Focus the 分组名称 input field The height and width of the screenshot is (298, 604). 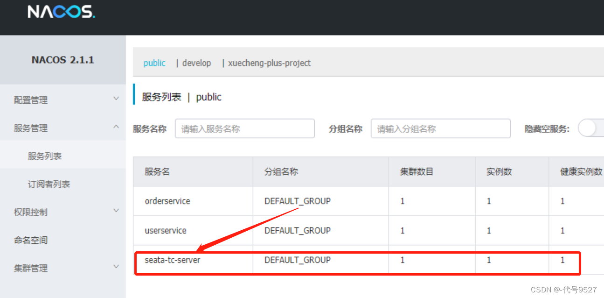click(x=441, y=128)
